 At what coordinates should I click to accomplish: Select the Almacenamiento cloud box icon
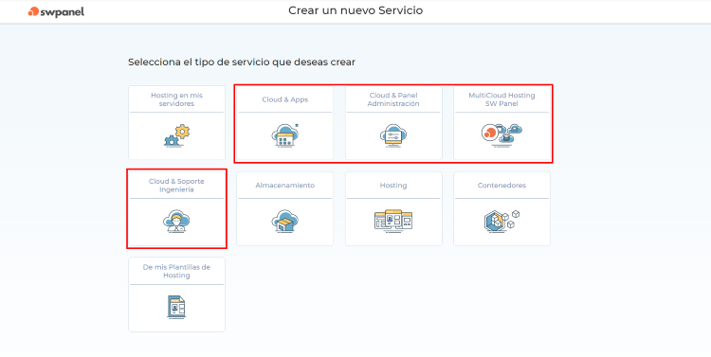click(284, 221)
